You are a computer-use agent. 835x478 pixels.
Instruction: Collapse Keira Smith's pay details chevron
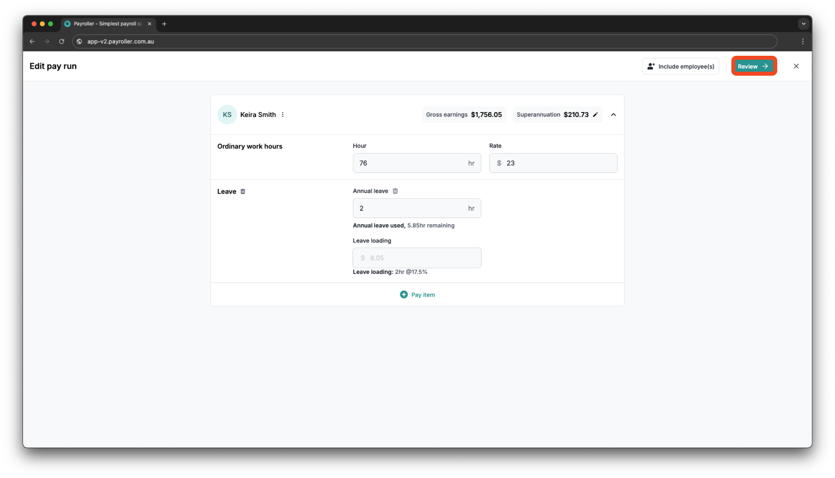pyautogui.click(x=613, y=115)
